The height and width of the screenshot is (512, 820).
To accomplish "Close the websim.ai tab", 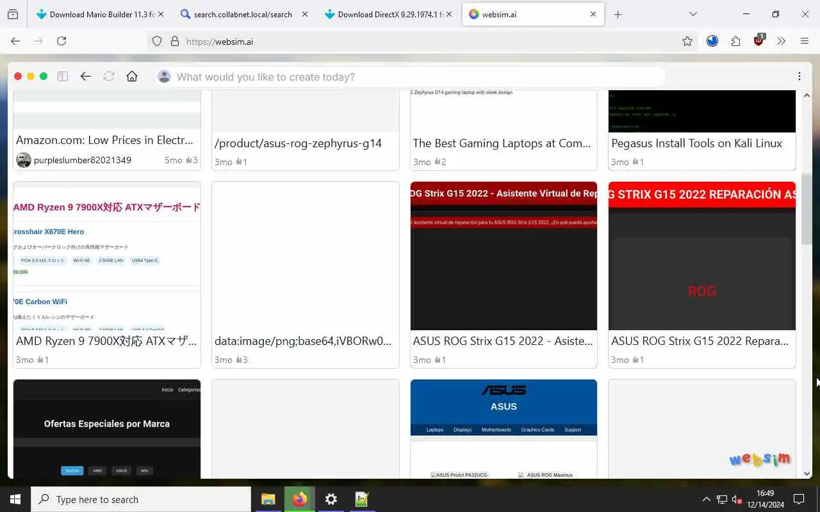I will click(593, 14).
